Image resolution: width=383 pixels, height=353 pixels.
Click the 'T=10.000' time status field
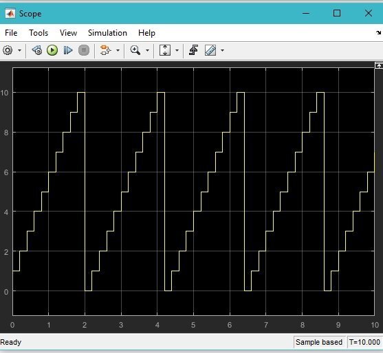(364, 342)
